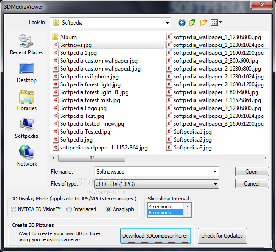This screenshot has width=276, height=252.
Task: Click the icon of Softpedia 1.jpg
Action: (55, 52)
